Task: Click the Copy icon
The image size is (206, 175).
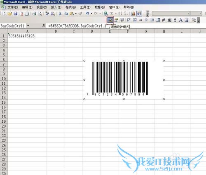Action: (x=66, y=14)
